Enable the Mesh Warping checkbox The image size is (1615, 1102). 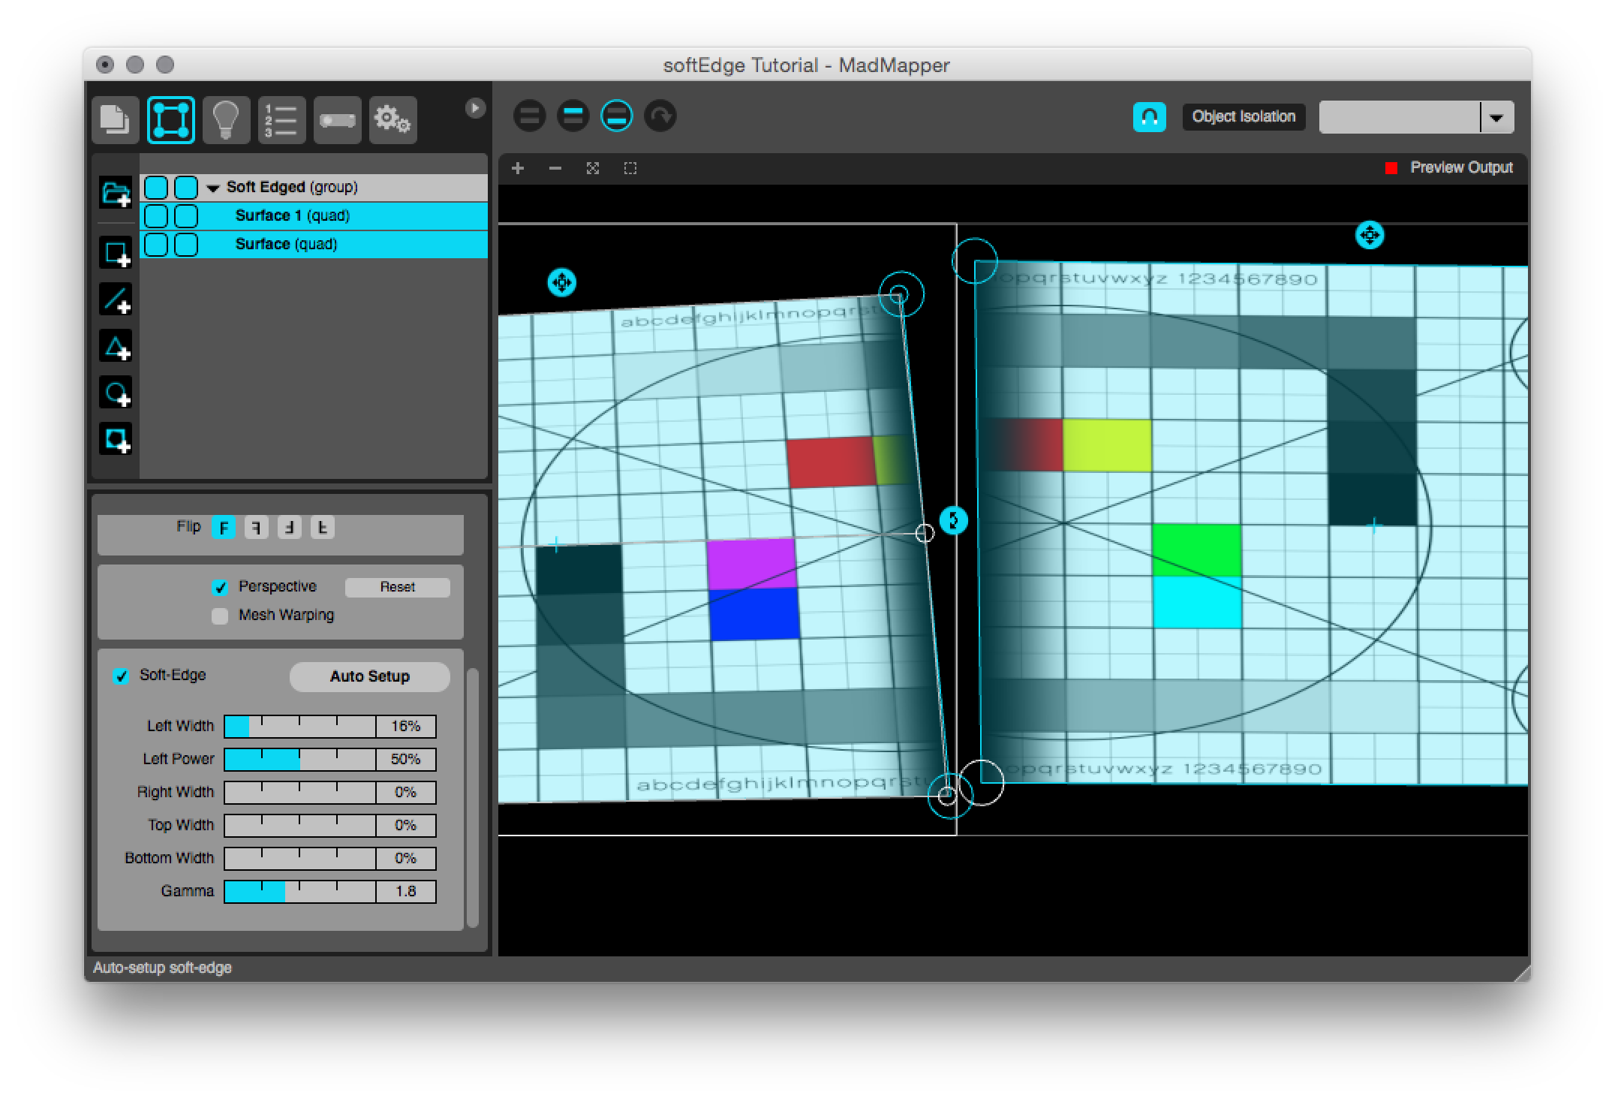pos(220,616)
